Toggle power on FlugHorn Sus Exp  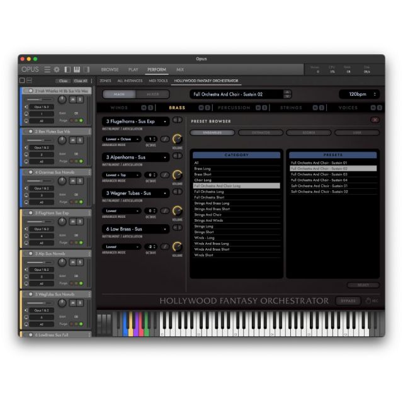(x=31, y=213)
